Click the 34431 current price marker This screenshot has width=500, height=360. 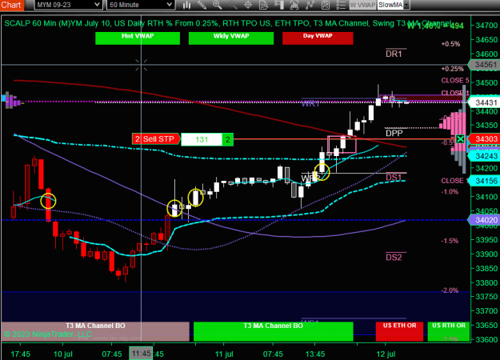(x=485, y=102)
